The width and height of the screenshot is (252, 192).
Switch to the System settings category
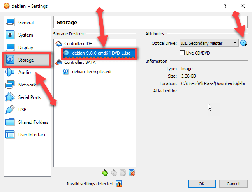pos(26,35)
